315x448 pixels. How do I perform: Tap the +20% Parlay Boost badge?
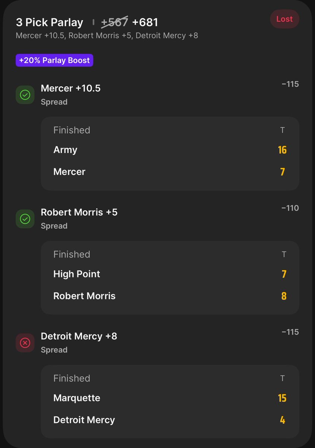tap(54, 60)
